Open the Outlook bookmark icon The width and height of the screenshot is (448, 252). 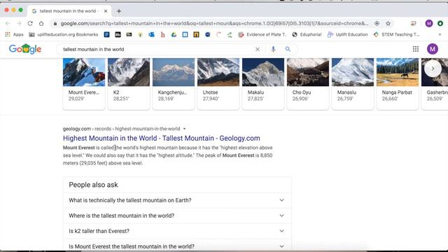pyautogui.click(x=151, y=34)
